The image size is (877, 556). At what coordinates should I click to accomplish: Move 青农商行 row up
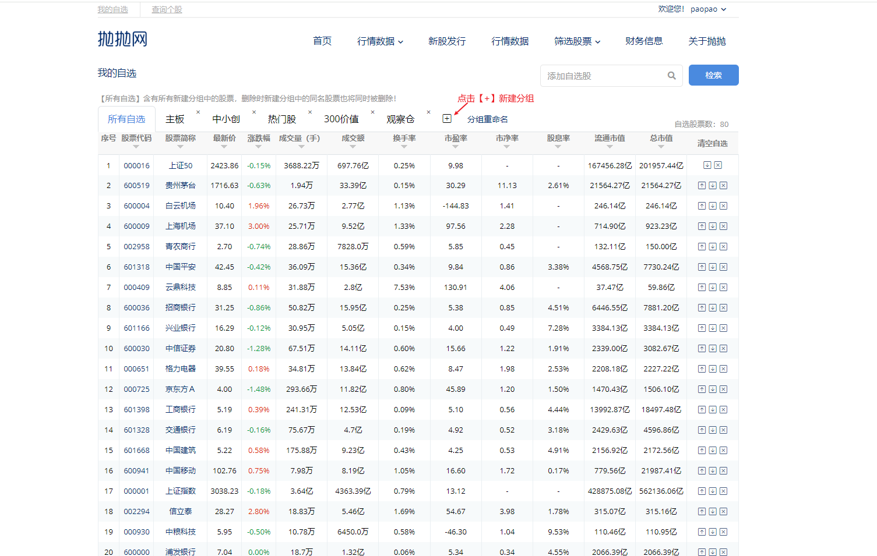pyautogui.click(x=702, y=247)
